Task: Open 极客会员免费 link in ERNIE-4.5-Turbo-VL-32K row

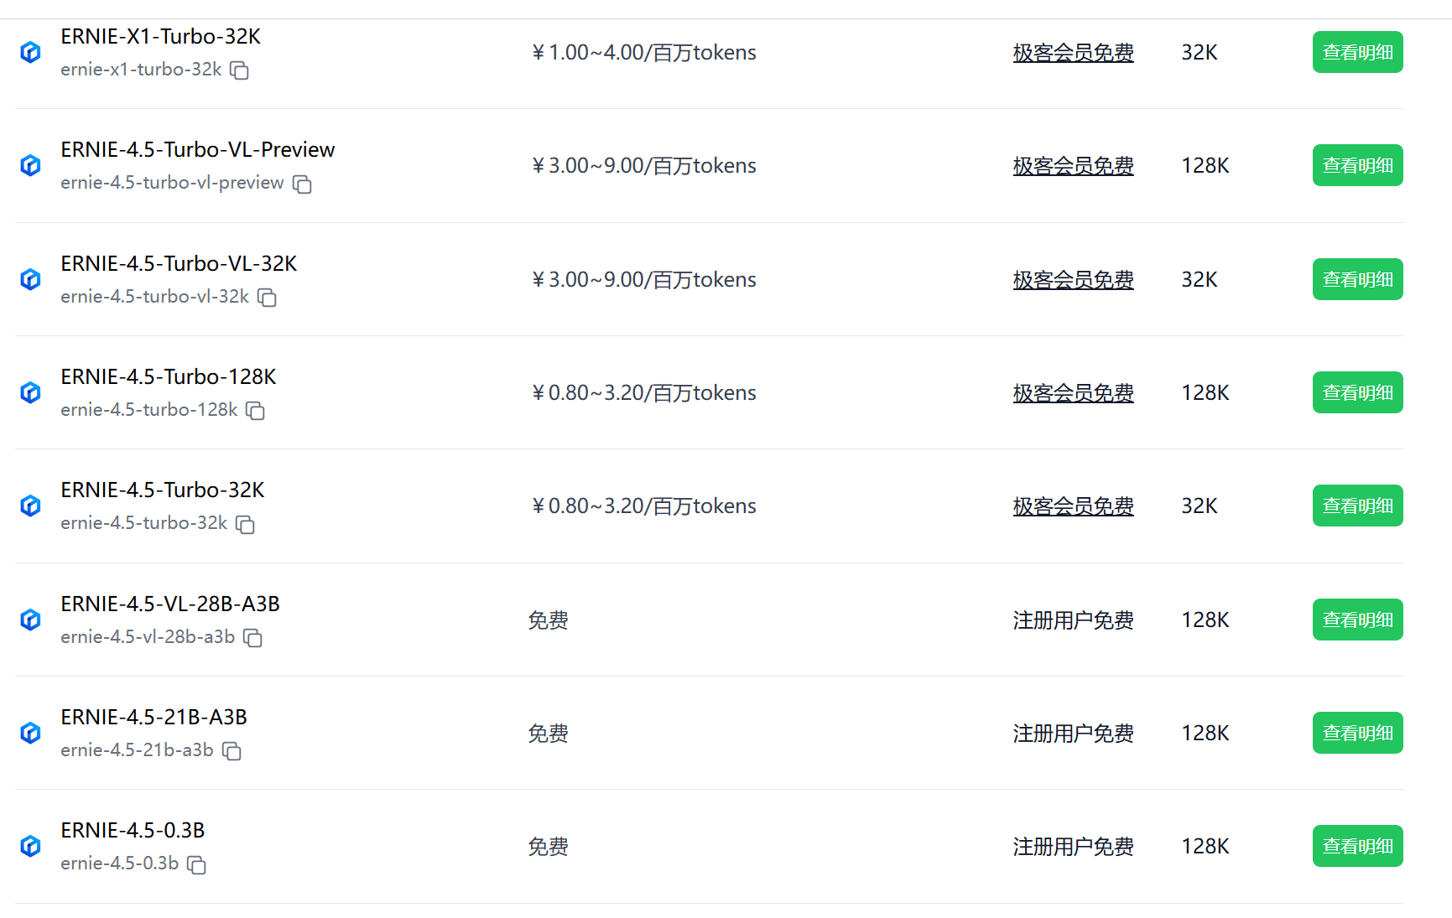Action: [x=1073, y=280]
